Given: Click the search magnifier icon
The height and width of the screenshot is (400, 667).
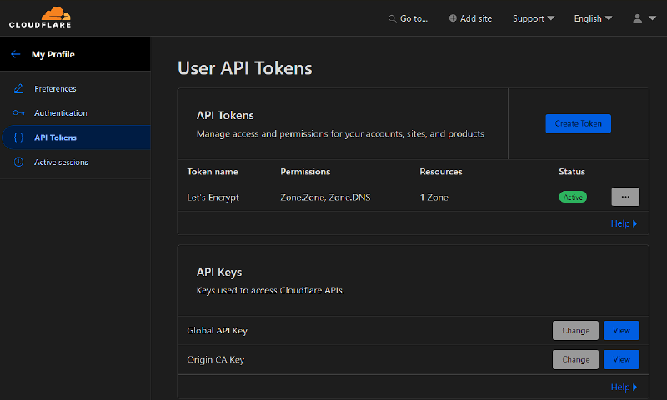Looking at the screenshot, I should 393,18.
